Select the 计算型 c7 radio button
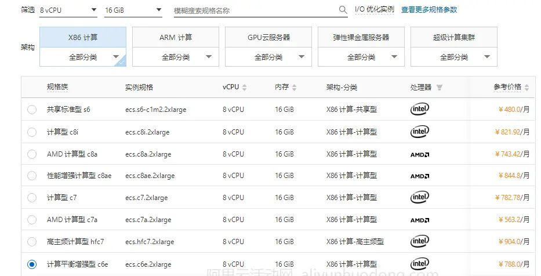Viewport: 541px width, 276px height. pos(32,198)
